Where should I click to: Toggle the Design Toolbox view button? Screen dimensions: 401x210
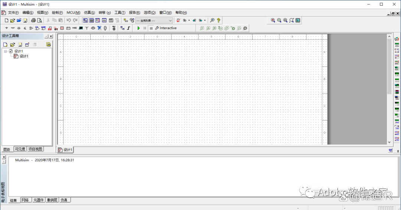tap(85, 20)
